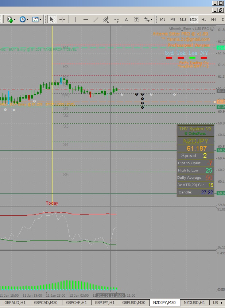The width and height of the screenshot is (225, 308).
Task: Click the NZDJPY symbol in THV panel
Action: (196, 141)
